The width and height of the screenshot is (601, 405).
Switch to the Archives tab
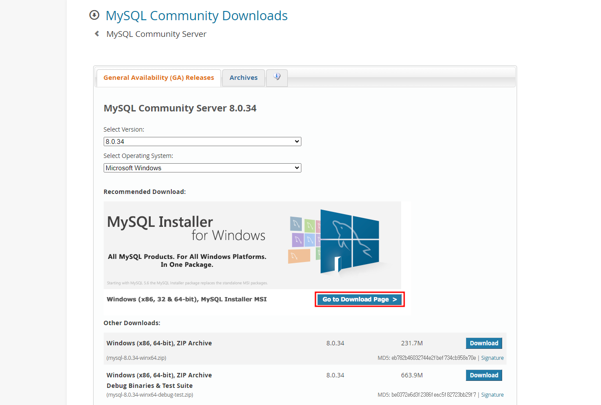click(243, 78)
